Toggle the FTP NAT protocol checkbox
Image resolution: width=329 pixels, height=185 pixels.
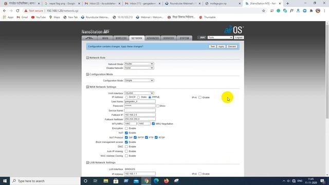[147, 137]
